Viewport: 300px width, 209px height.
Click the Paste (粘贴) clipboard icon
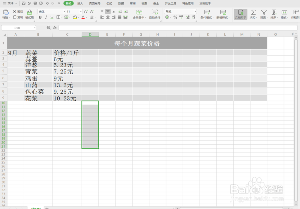point(6,12)
